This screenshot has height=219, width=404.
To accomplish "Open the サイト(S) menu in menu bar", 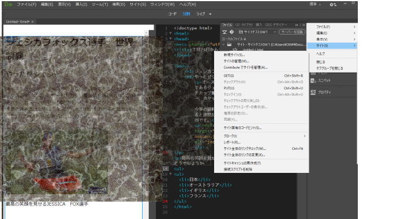I will pyautogui.click(x=137, y=5).
